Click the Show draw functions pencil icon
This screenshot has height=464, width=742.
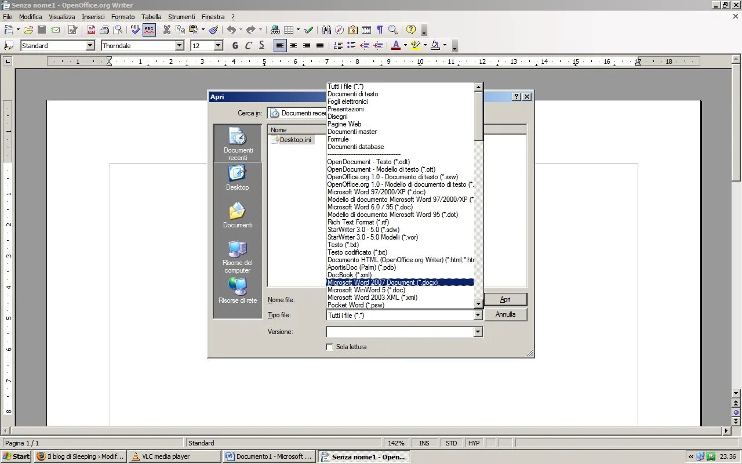point(308,30)
